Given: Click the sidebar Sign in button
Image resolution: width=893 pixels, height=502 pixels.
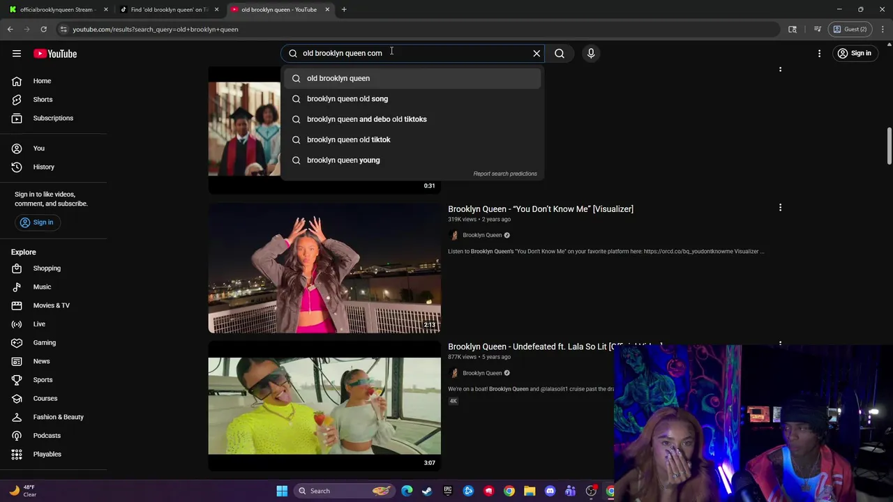Looking at the screenshot, I should click(36, 222).
